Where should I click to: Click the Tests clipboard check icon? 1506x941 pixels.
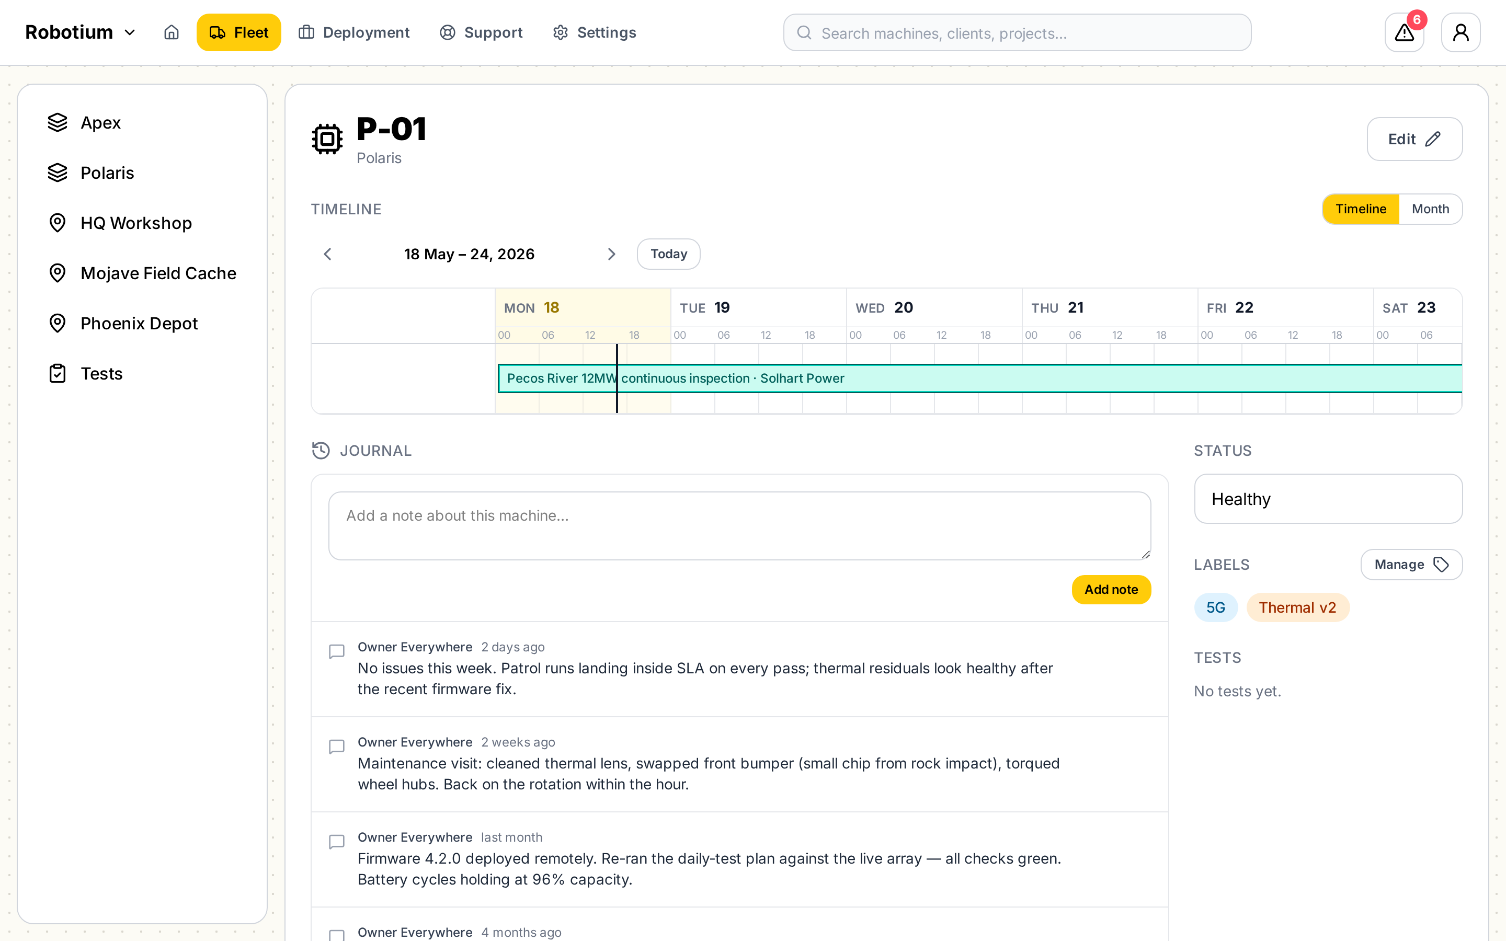tap(57, 373)
